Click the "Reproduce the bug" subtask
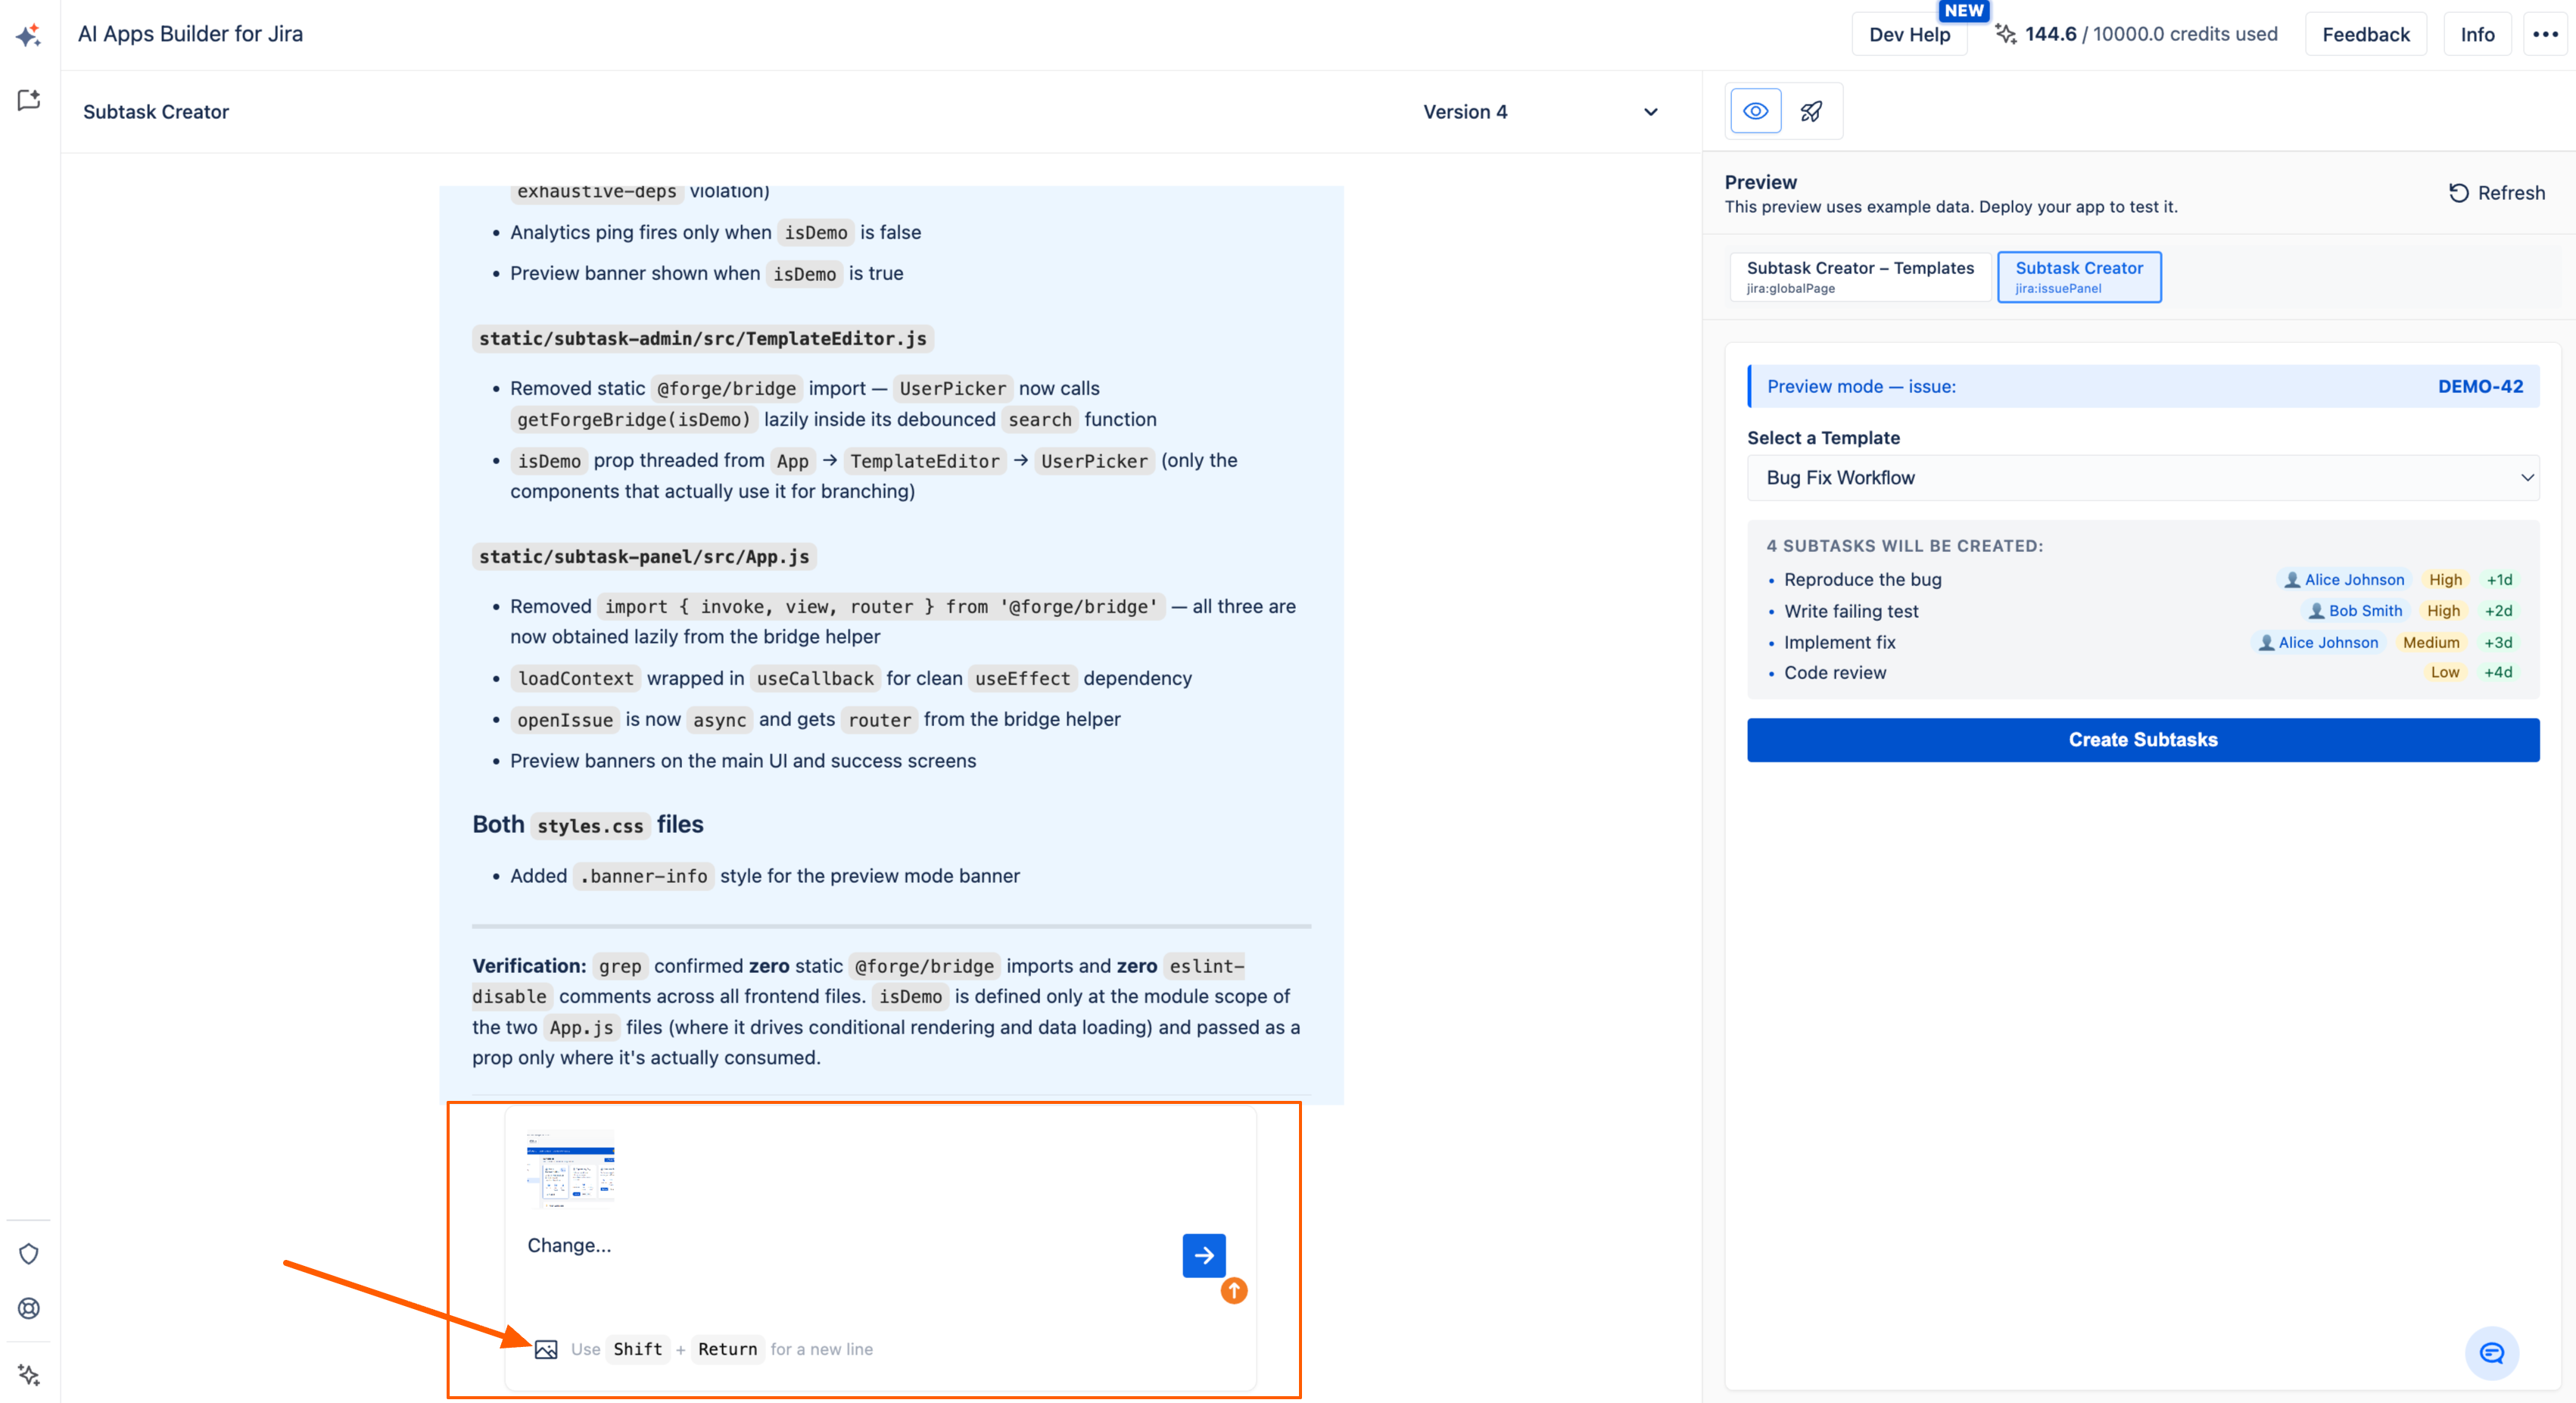Viewport: 2576px width, 1403px height. 1862,580
